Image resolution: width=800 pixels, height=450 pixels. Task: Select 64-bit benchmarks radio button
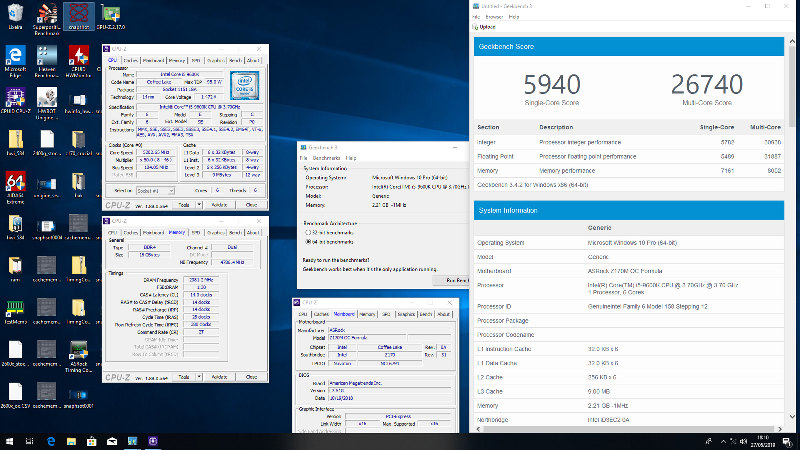[x=308, y=242]
